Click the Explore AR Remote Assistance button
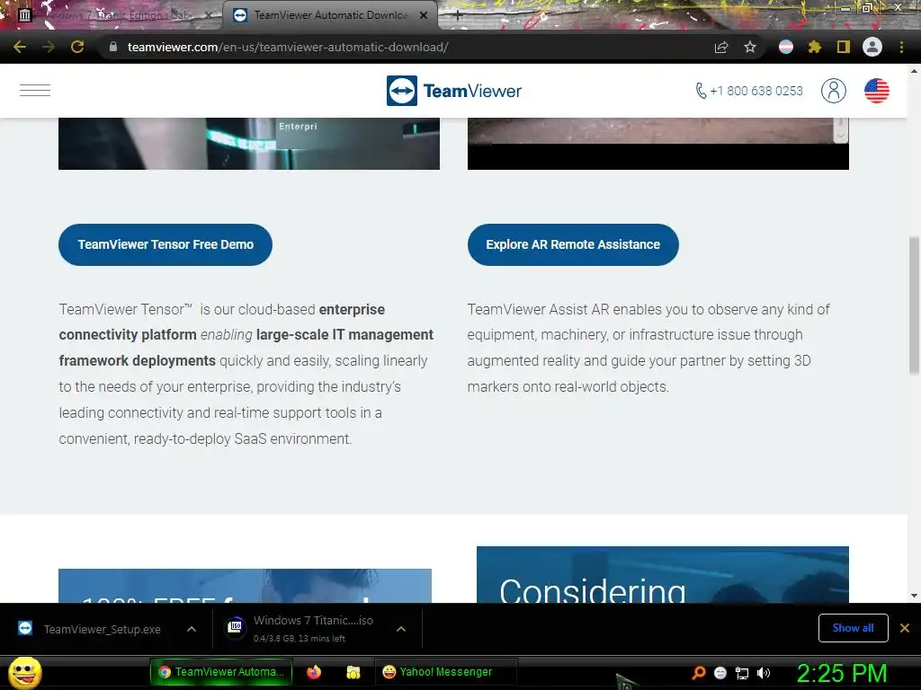 pyautogui.click(x=573, y=244)
